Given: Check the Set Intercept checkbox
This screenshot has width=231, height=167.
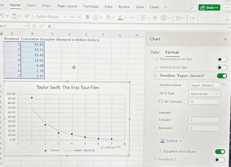Looking at the screenshot, I should point(161,101).
